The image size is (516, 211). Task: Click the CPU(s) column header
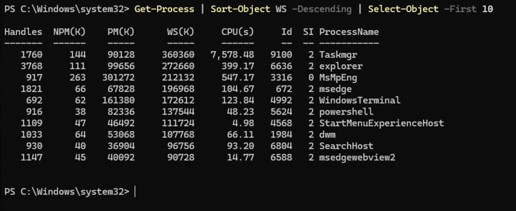coord(238,32)
